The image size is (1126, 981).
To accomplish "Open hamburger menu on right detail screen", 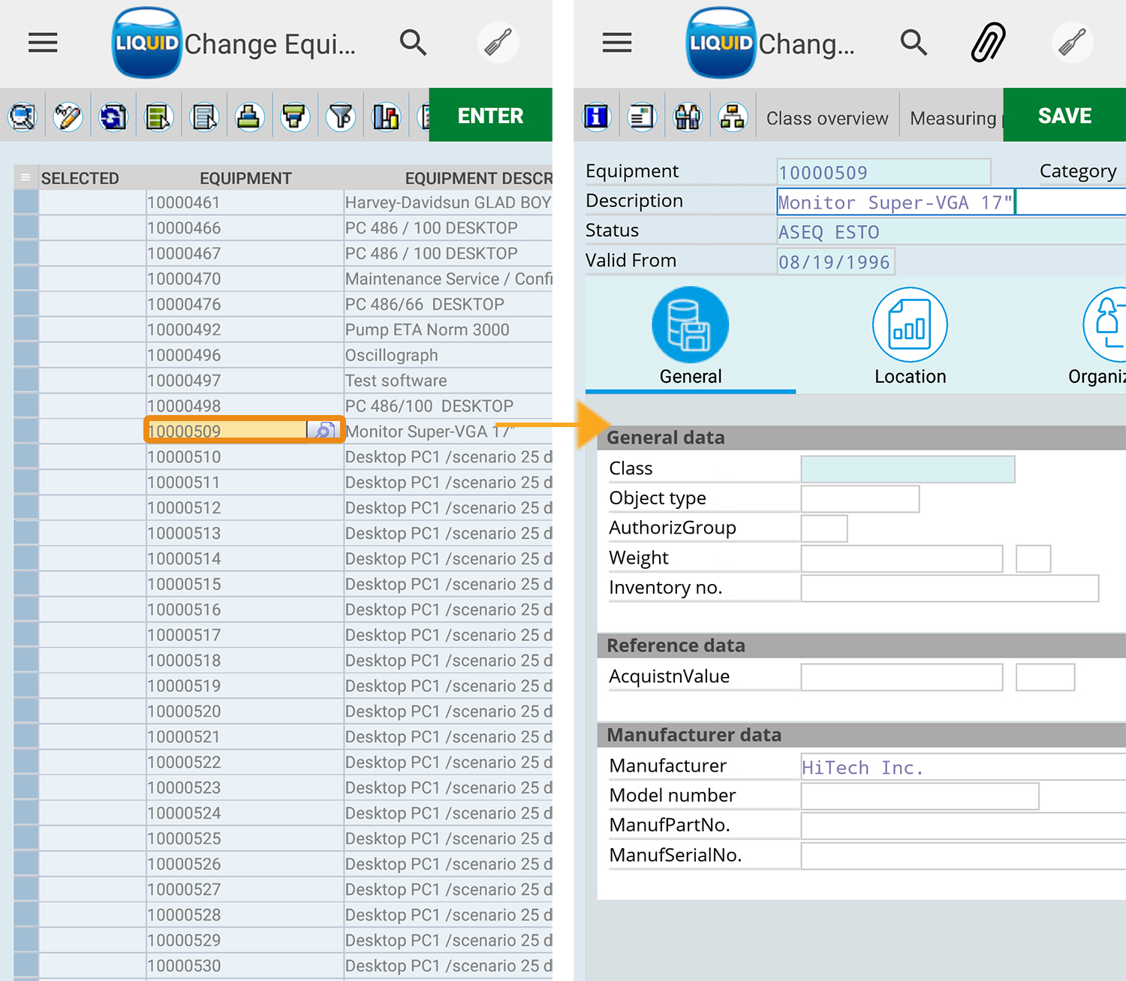I will [x=617, y=43].
